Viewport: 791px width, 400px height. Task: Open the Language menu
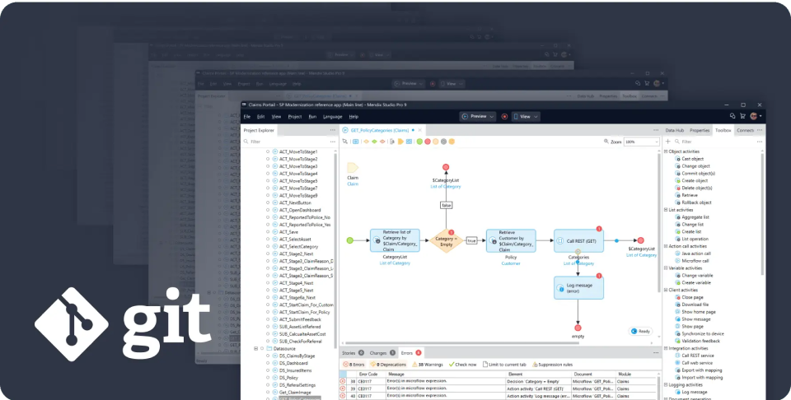click(332, 117)
